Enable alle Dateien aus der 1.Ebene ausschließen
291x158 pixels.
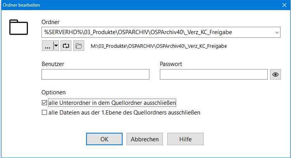[44, 113]
